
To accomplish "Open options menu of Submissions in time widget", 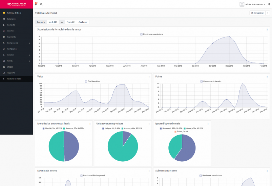I will pos(267,171).
